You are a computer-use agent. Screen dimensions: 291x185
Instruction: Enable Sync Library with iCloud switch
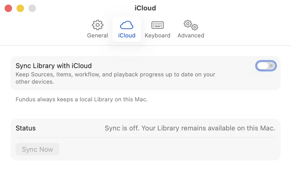(266, 66)
